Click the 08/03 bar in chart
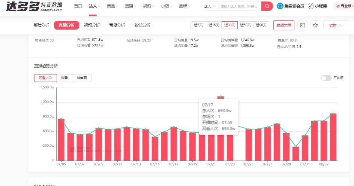 (x=333, y=137)
